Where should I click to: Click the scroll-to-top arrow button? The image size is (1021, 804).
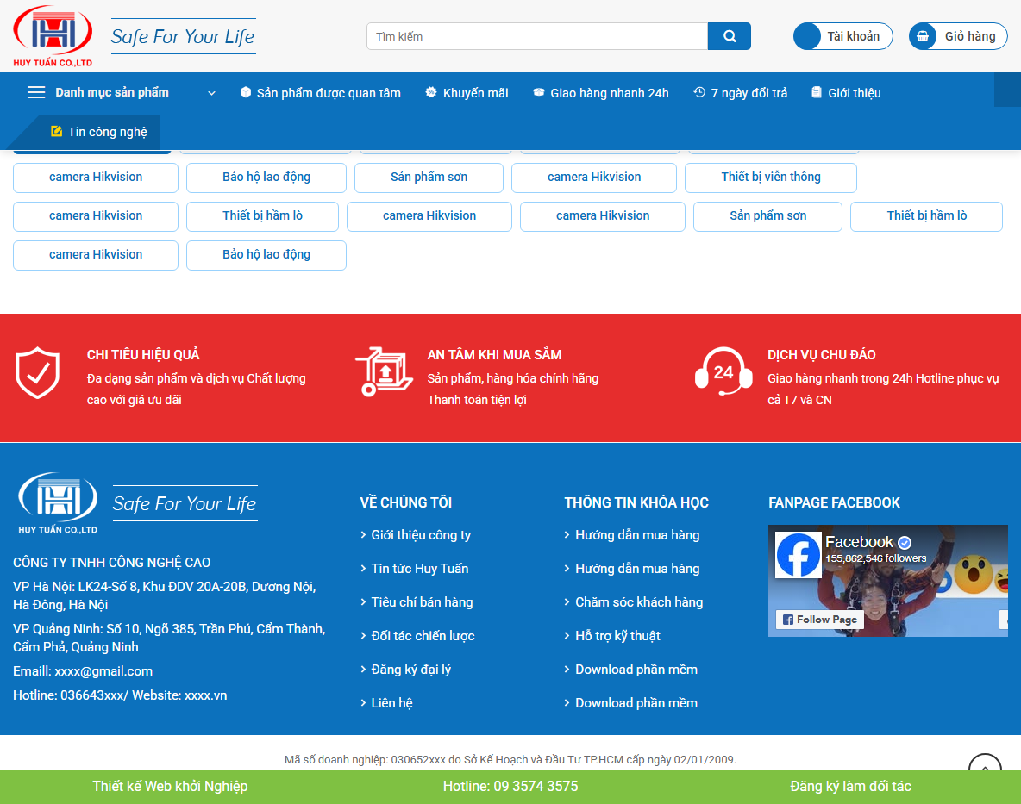point(983,768)
